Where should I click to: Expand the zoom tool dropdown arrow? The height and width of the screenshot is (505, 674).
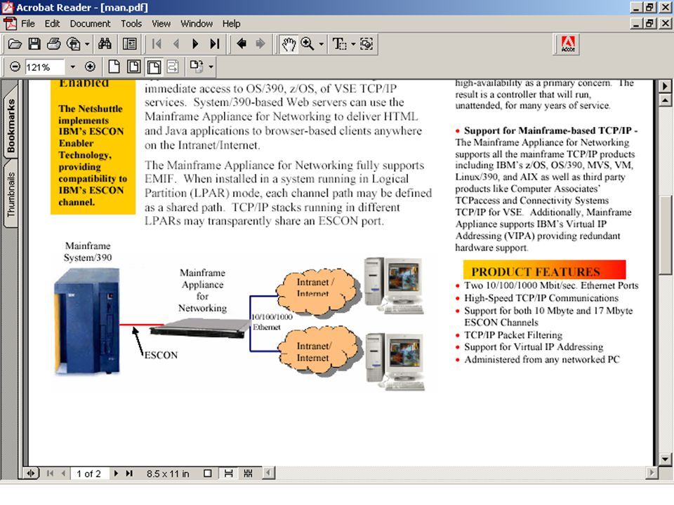tap(321, 43)
